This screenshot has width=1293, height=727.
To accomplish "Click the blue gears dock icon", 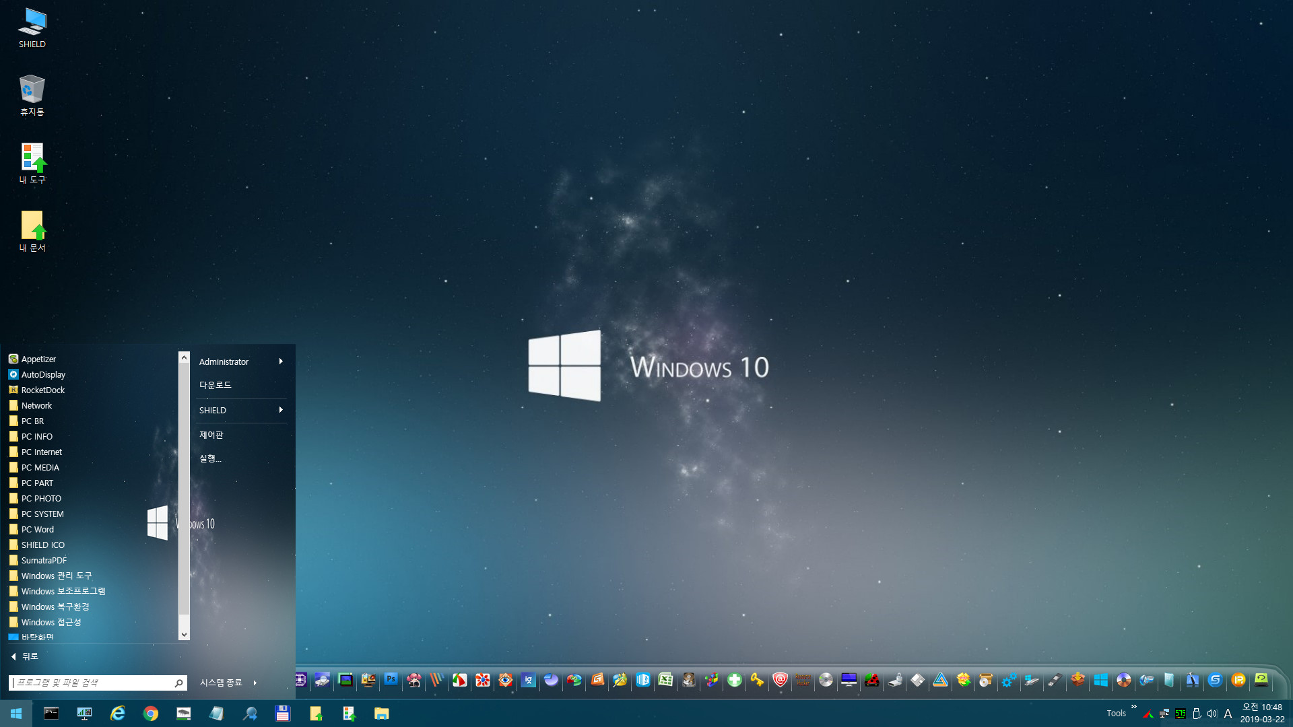I will (1009, 680).
